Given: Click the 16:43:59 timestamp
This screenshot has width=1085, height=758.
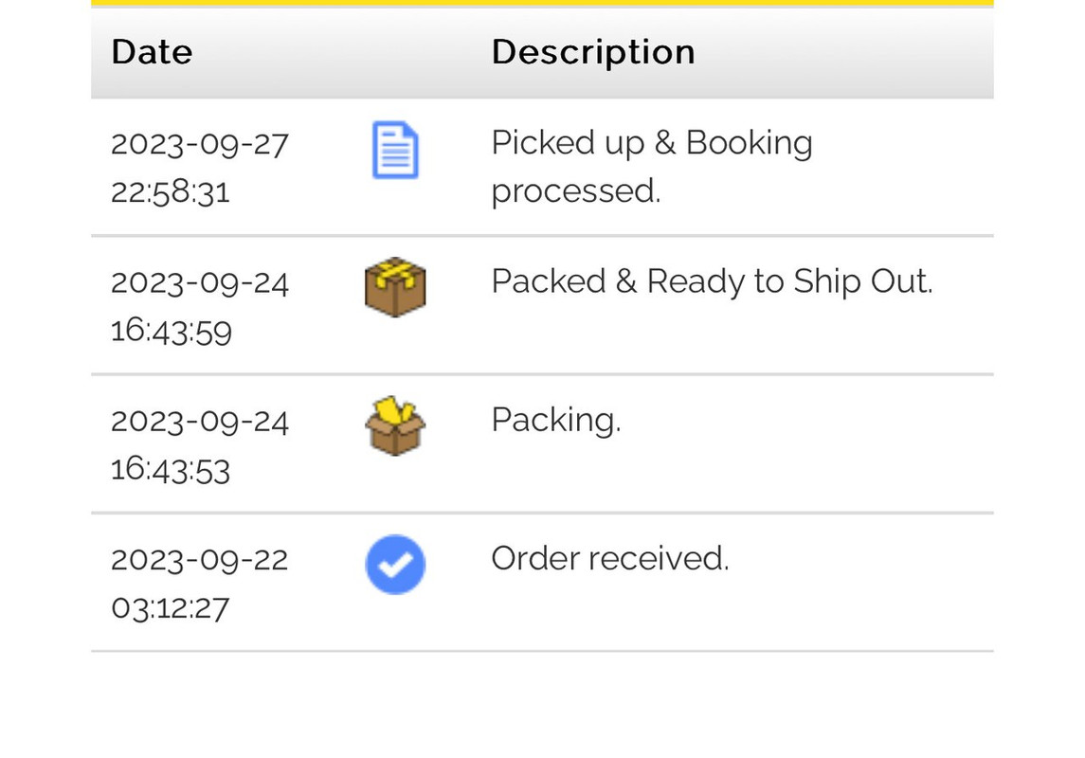Looking at the screenshot, I should 172,331.
